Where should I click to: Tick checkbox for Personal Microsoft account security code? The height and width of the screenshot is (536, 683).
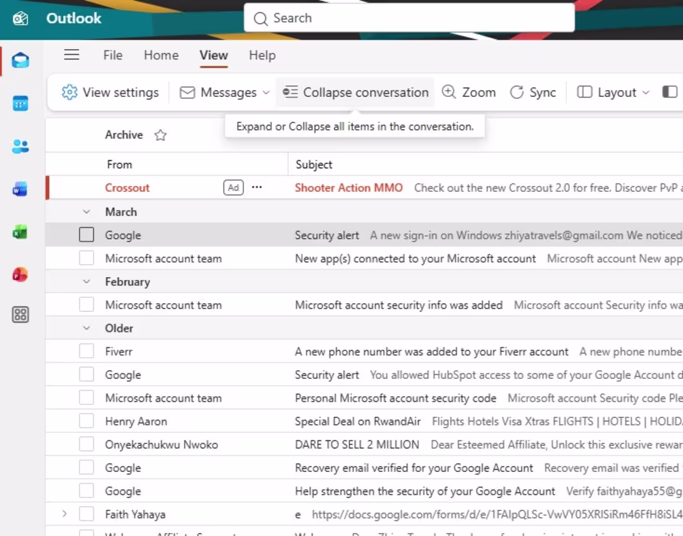(86, 397)
